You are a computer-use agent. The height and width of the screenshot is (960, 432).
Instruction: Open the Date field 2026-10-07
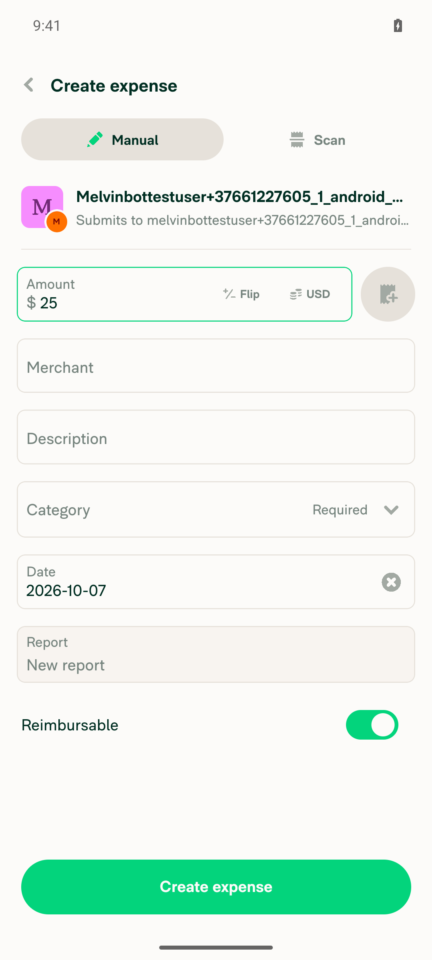tap(216, 582)
